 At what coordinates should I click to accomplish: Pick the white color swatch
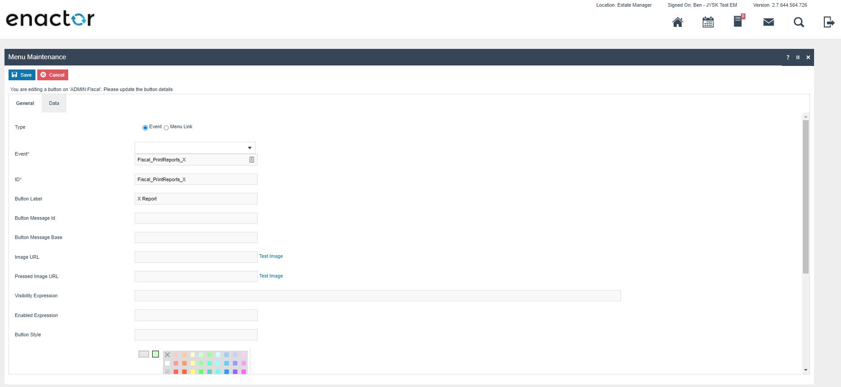(167, 363)
